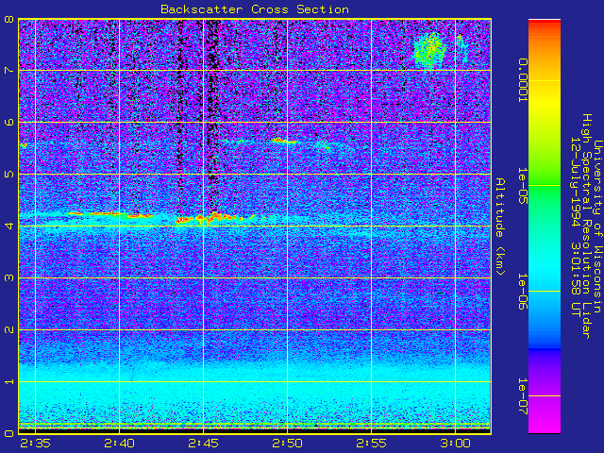Image resolution: width=604 pixels, height=453 pixels.
Task: Click the '12-July-1994 3:01:58 UT' timestamp
Action: [x=575, y=226]
